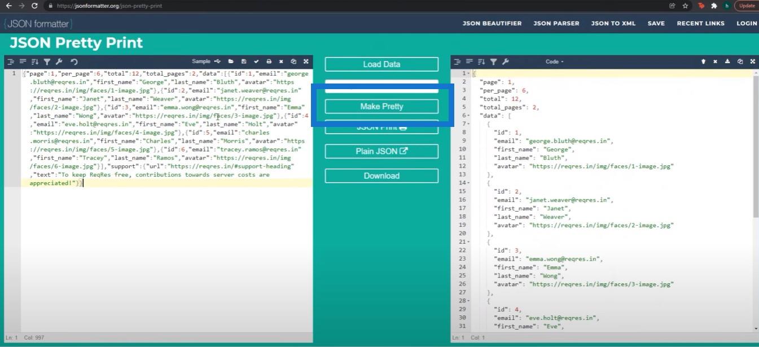This screenshot has height=347, width=759.
Task: Reload the page with browser refresh
Action: point(35,6)
